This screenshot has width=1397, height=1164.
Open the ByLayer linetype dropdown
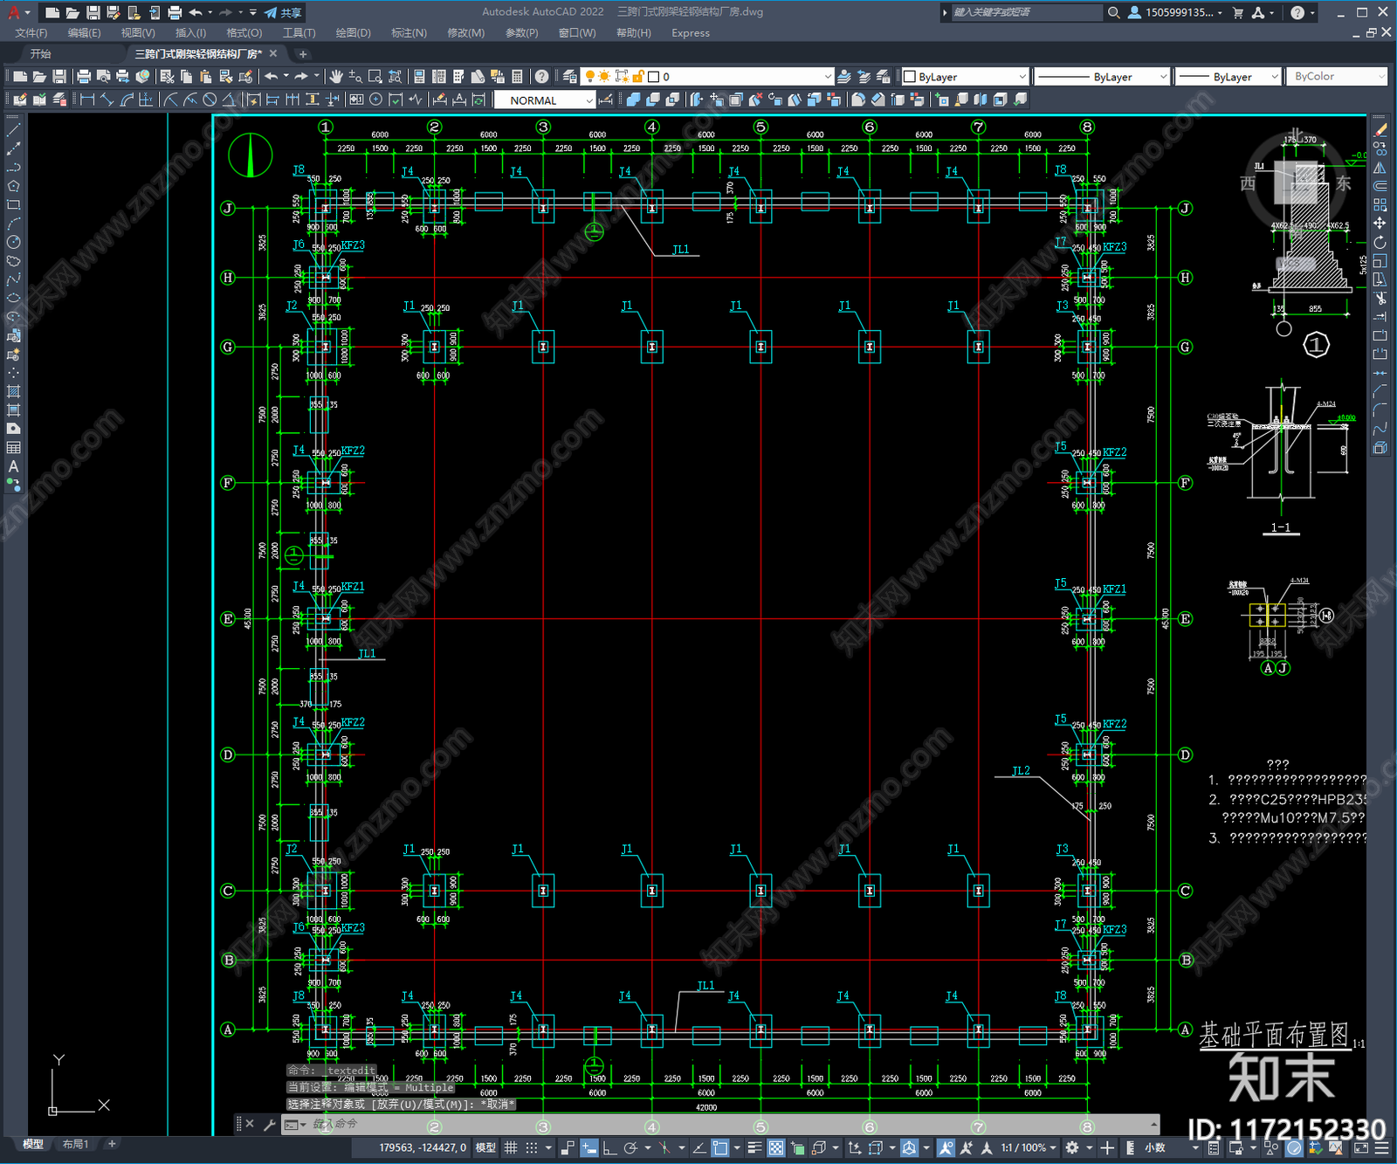1102,77
